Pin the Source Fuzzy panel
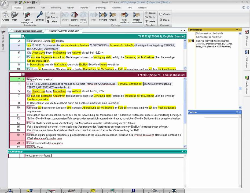 (x=182, y=151)
